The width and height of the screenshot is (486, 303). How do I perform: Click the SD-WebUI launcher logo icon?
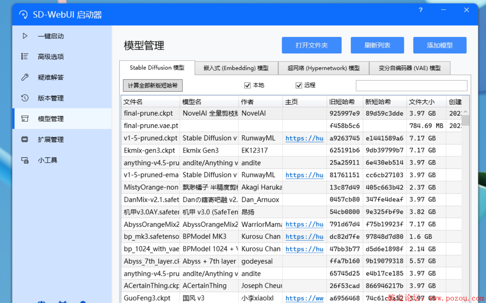point(23,14)
